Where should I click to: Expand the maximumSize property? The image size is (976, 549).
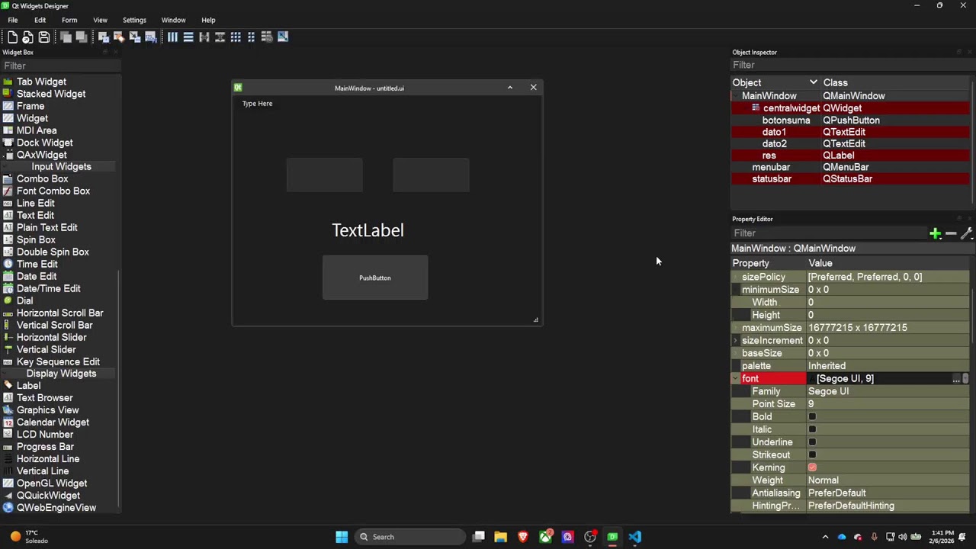click(x=736, y=328)
